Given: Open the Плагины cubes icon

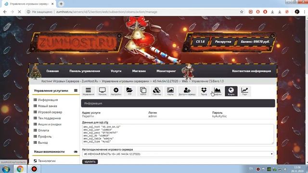Looking at the screenshot, I should [x=156, y=91].
